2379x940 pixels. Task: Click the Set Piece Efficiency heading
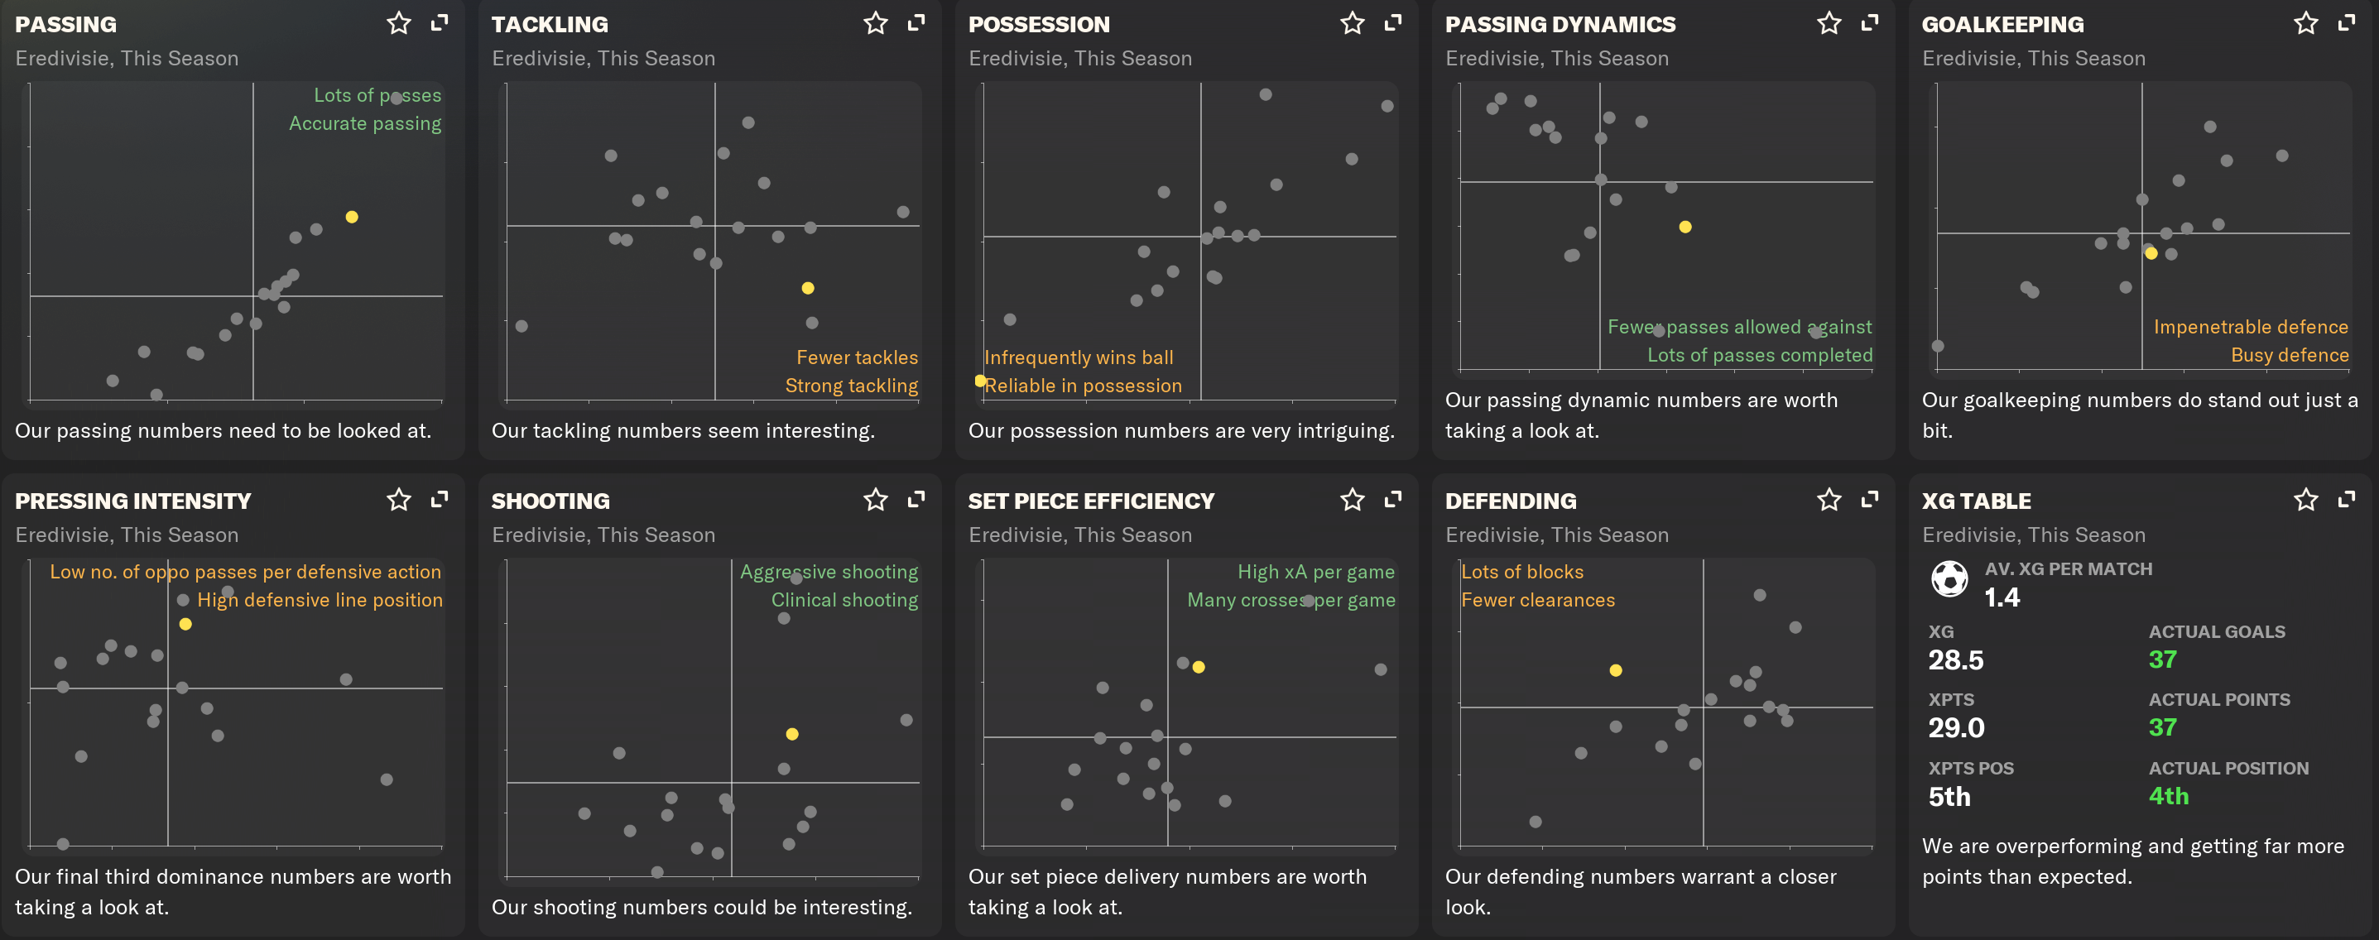tap(1091, 501)
